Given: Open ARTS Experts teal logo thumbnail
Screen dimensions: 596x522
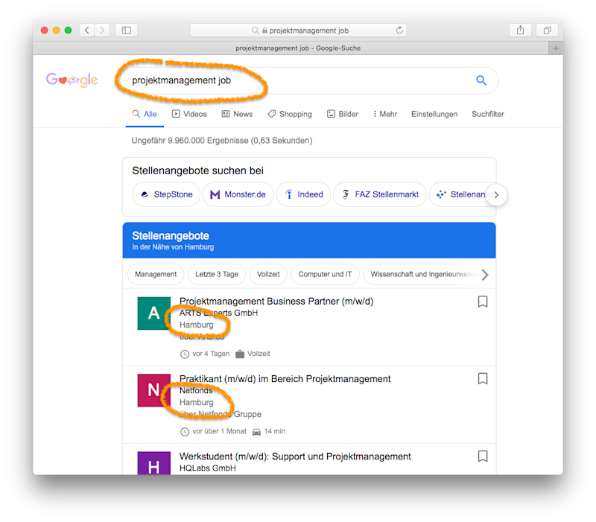Looking at the screenshot, I should [154, 313].
